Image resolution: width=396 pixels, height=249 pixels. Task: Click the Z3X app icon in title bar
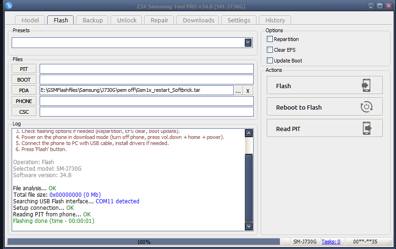point(8,5)
